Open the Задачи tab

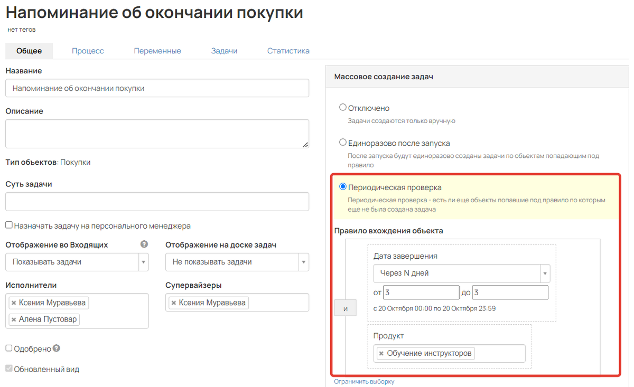point(224,51)
